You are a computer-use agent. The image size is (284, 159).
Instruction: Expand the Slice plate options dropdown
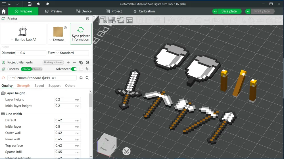pos(215,11)
